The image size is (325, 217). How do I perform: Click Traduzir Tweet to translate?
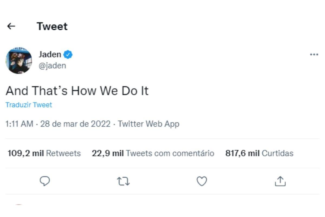pos(29,105)
